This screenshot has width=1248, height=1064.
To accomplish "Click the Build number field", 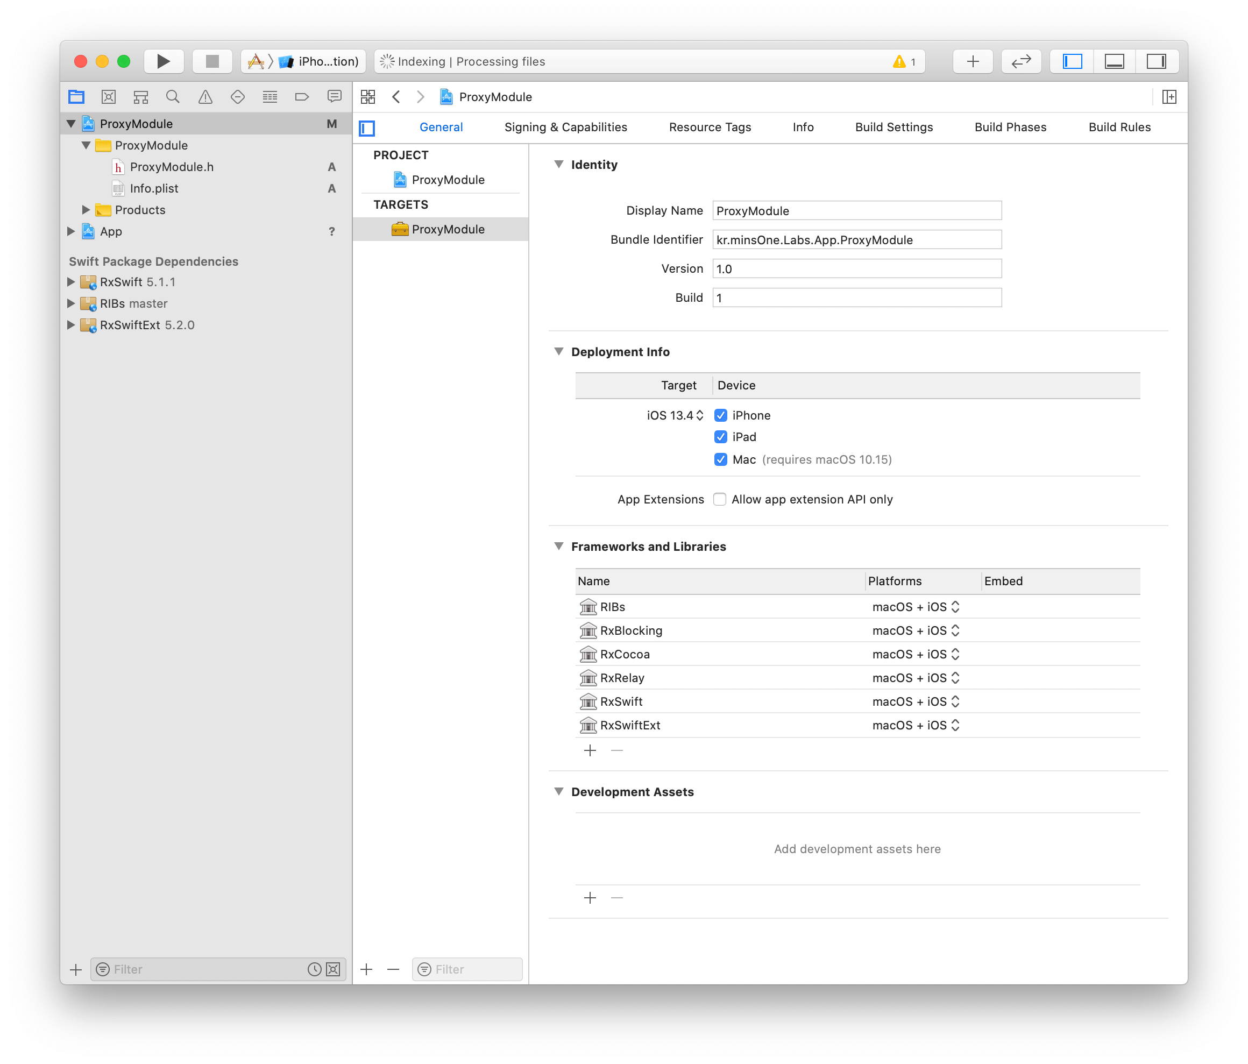I will click(856, 297).
